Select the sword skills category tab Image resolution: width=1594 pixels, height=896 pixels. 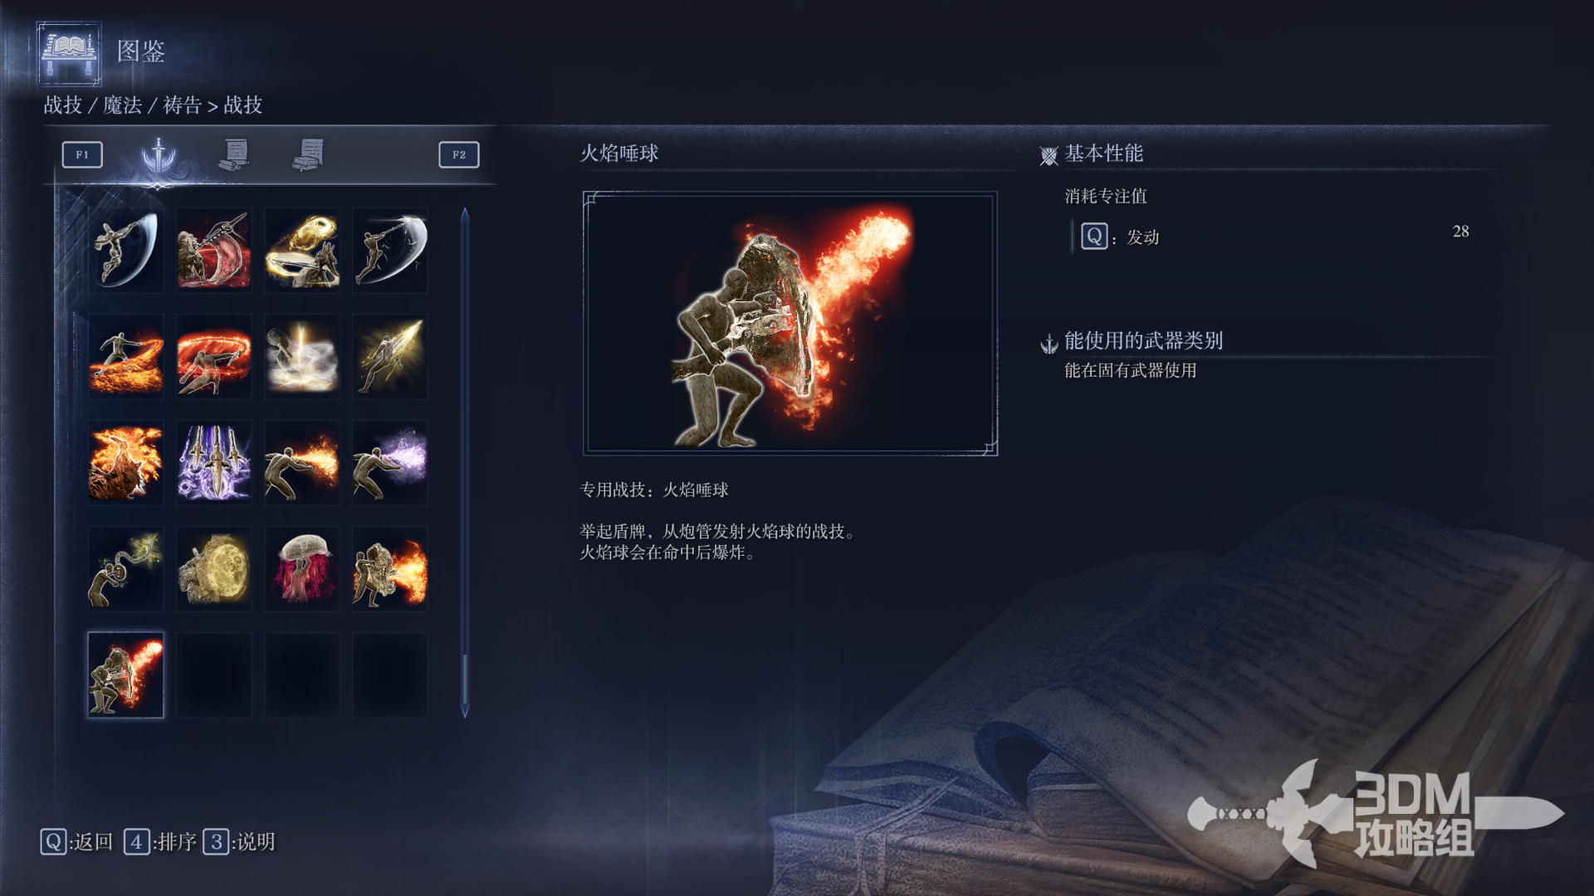click(158, 154)
